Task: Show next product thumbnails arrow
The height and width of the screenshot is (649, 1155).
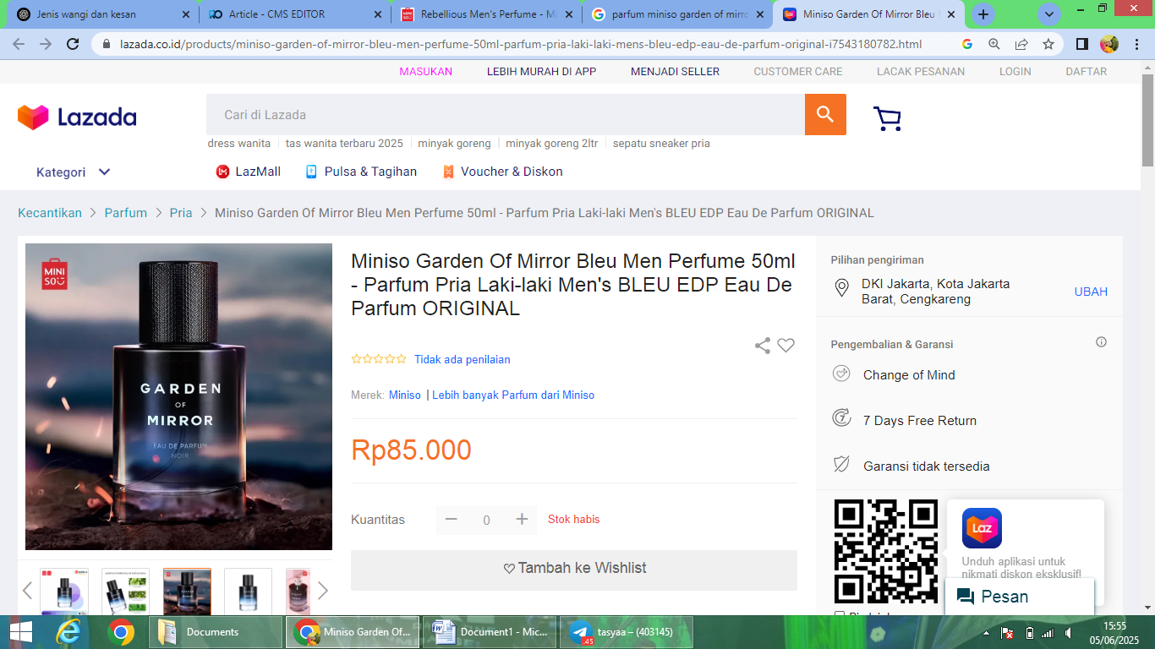Action: pos(322,591)
